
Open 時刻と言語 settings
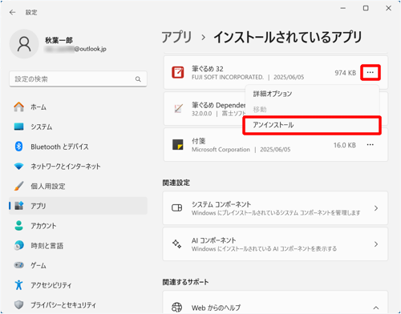coord(78,245)
